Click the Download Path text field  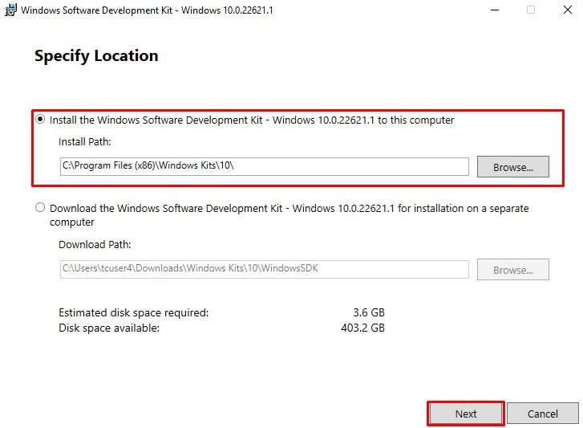coord(265,269)
